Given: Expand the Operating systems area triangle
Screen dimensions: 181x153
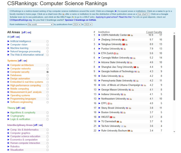Looking at the screenshot, I should 8,95.
